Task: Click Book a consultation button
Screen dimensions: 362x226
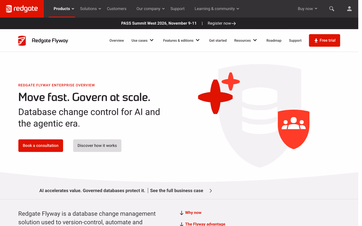Action: (x=41, y=145)
